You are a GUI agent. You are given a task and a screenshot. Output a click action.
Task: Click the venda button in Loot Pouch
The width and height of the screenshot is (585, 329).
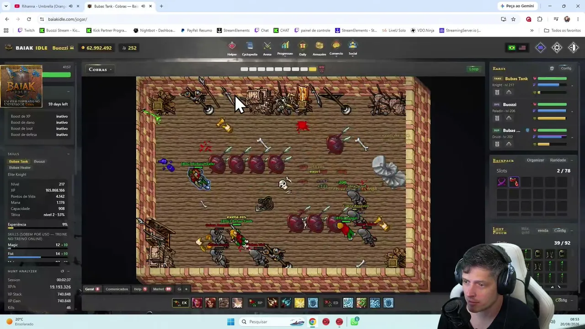(x=543, y=231)
